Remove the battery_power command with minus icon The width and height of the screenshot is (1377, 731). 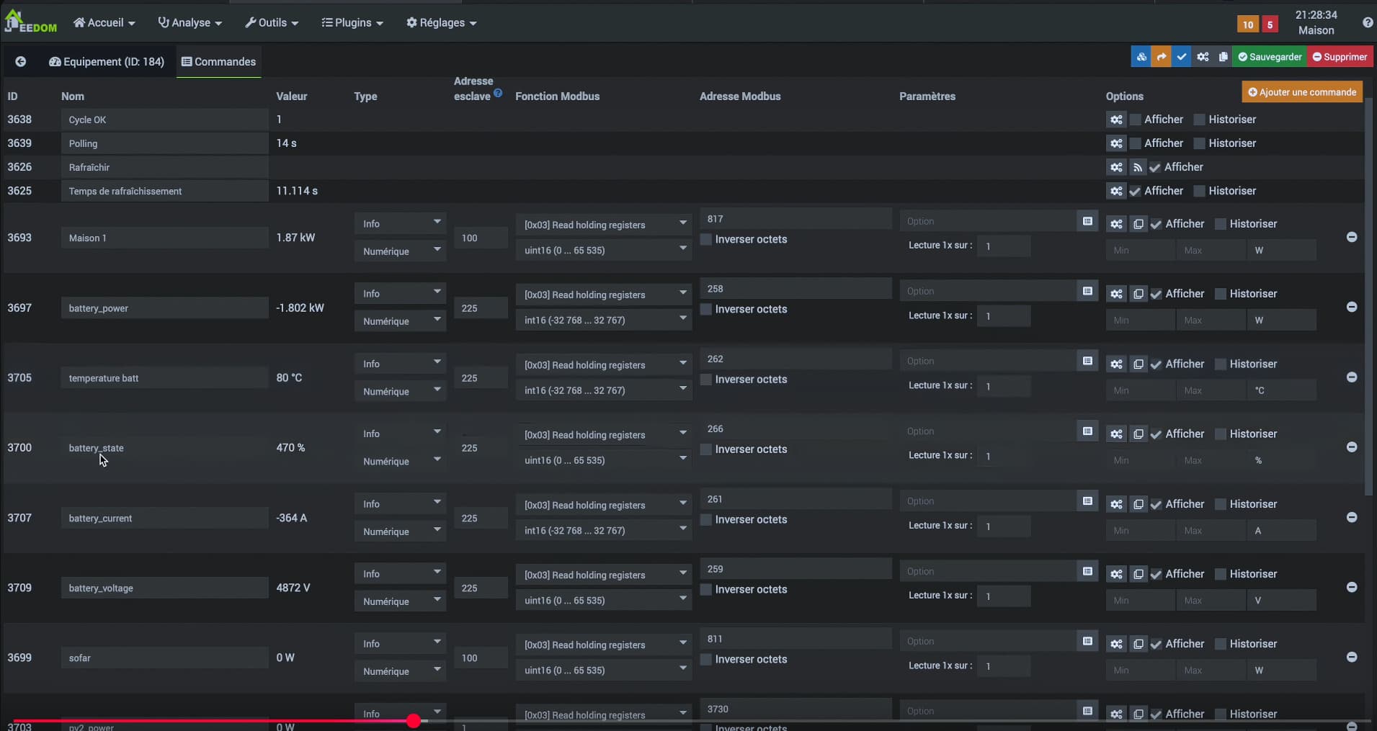(1351, 307)
